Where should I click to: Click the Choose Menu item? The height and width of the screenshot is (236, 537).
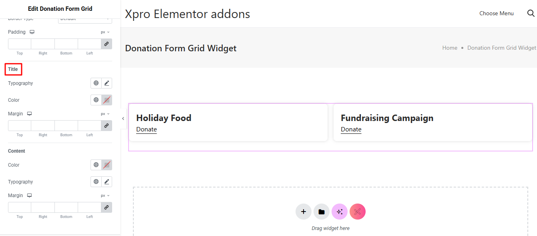coord(496,13)
